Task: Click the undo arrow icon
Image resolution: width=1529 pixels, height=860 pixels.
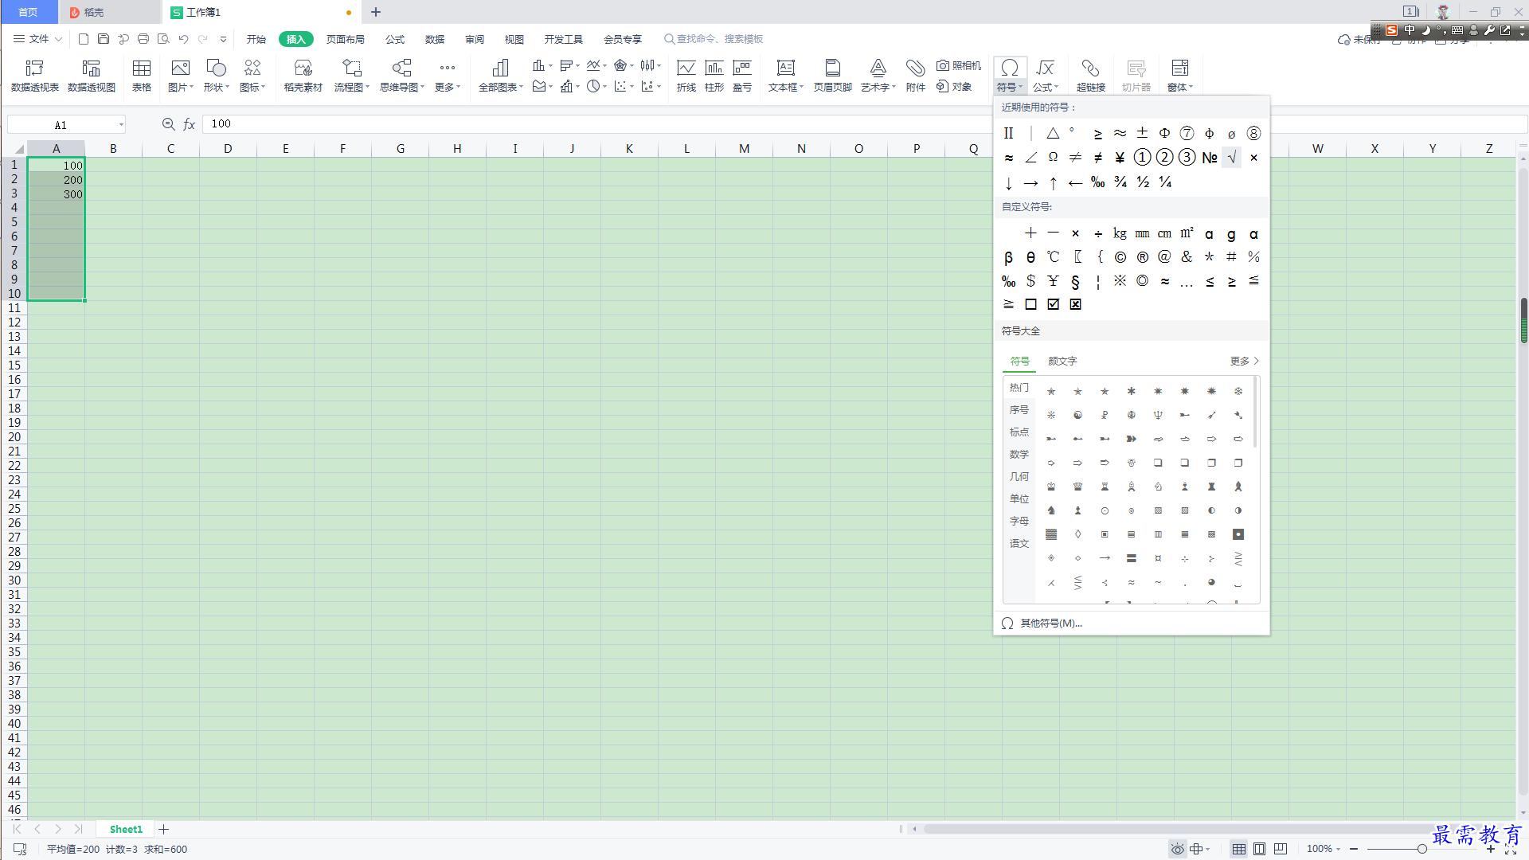Action: coord(183,39)
